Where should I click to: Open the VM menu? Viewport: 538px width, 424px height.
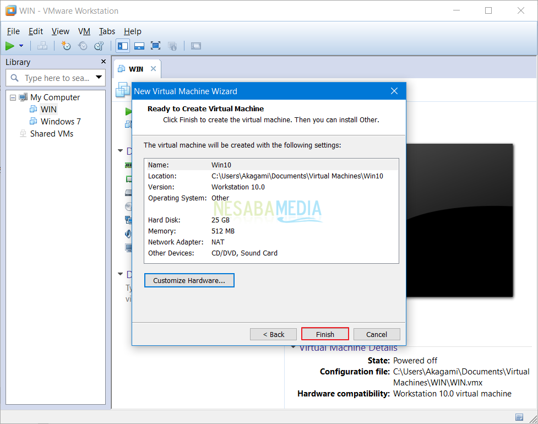click(84, 31)
